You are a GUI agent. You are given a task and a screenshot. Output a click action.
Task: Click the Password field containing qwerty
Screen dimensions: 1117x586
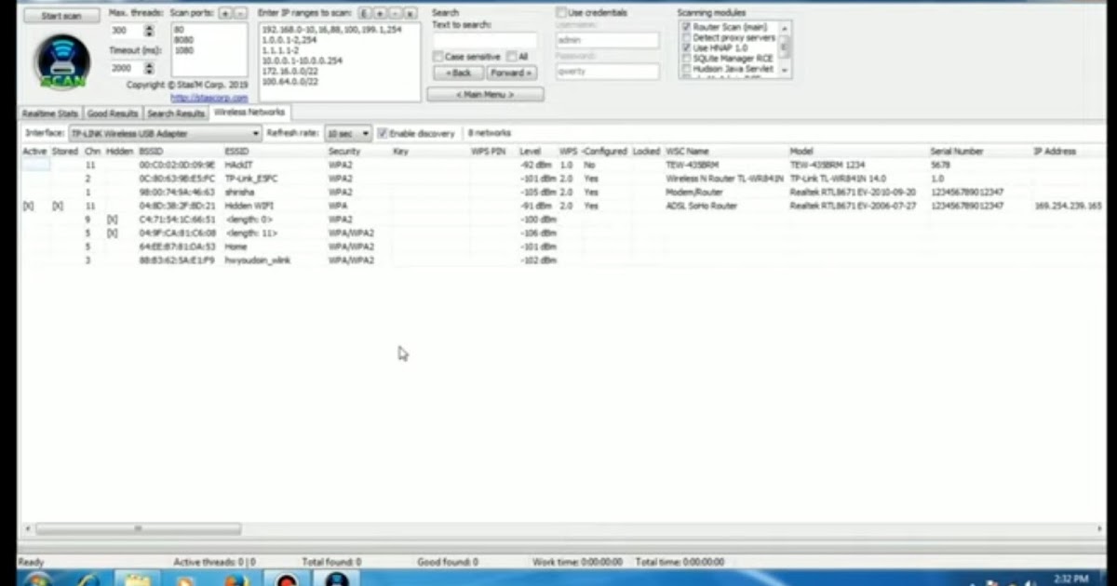pyautogui.click(x=607, y=72)
